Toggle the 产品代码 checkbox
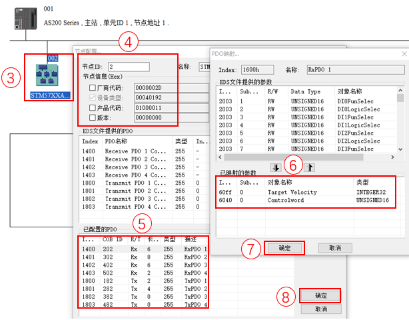This screenshot has width=409, height=320. [x=93, y=107]
